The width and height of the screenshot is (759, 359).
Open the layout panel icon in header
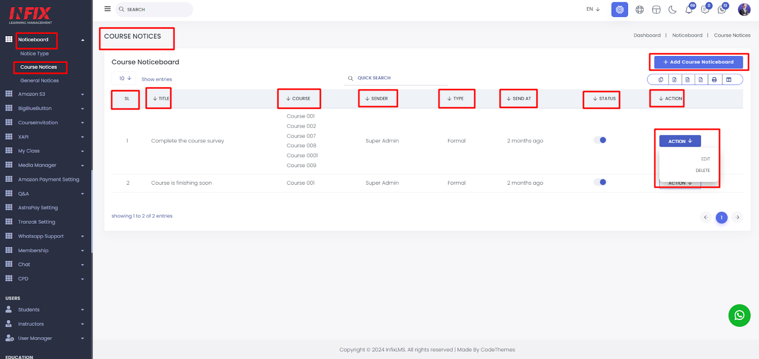656,9
